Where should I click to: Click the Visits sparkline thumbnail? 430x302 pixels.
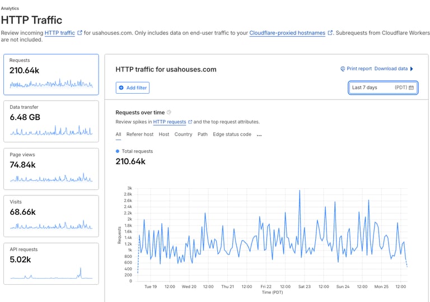pyautogui.click(x=51, y=225)
